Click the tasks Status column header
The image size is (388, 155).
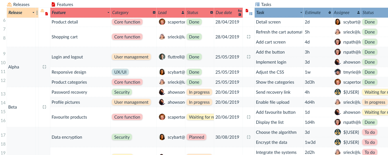point(374,13)
